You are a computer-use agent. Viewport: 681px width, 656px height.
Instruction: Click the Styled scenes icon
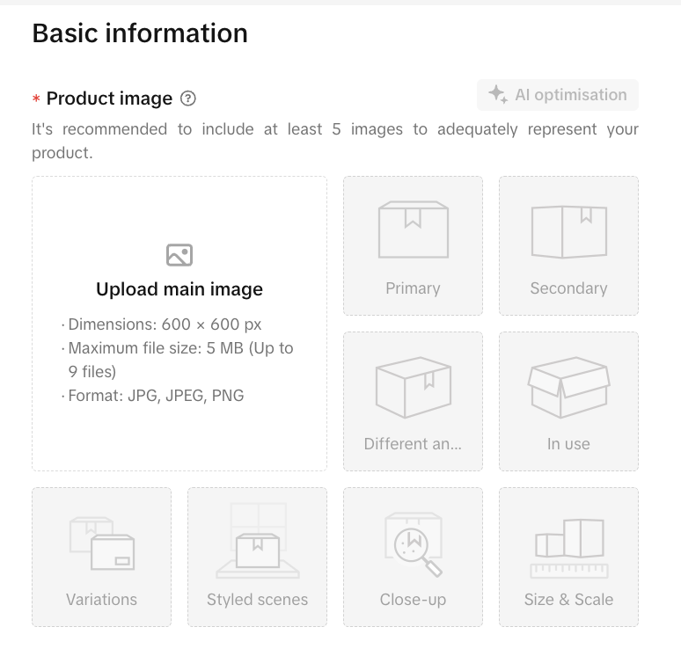pyautogui.click(x=257, y=542)
